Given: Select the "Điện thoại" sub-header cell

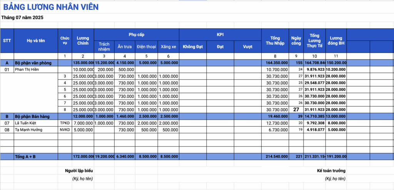Looking at the screenshot, I should pos(146,47).
